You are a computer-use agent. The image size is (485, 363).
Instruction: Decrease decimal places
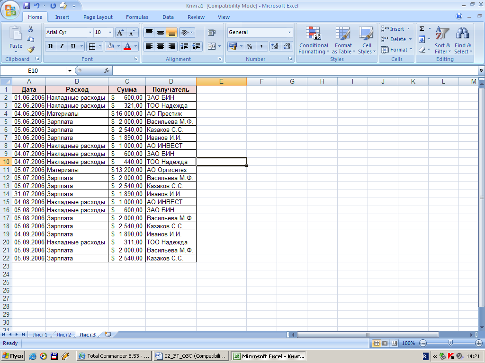click(x=287, y=47)
